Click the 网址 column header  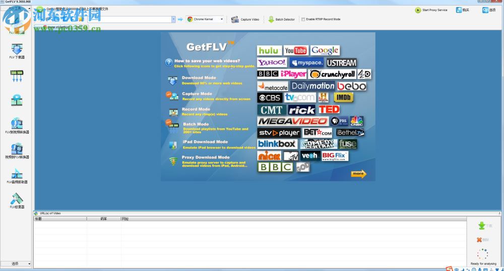tap(293, 219)
